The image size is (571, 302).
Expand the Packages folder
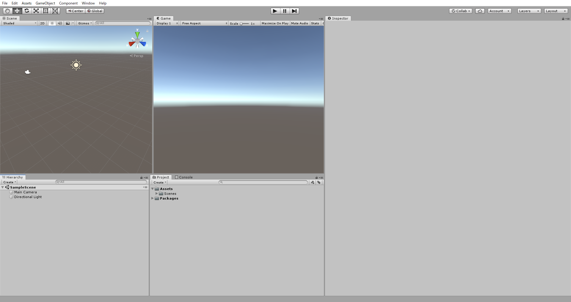point(153,198)
